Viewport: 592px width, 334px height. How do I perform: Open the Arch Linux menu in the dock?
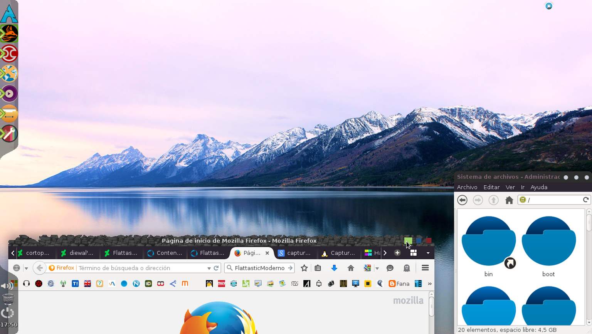[9, 13]
